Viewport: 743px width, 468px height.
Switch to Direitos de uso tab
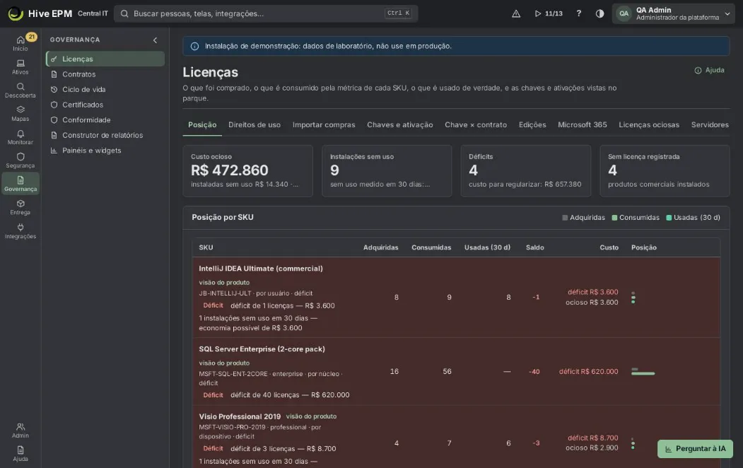pos(255,125)
